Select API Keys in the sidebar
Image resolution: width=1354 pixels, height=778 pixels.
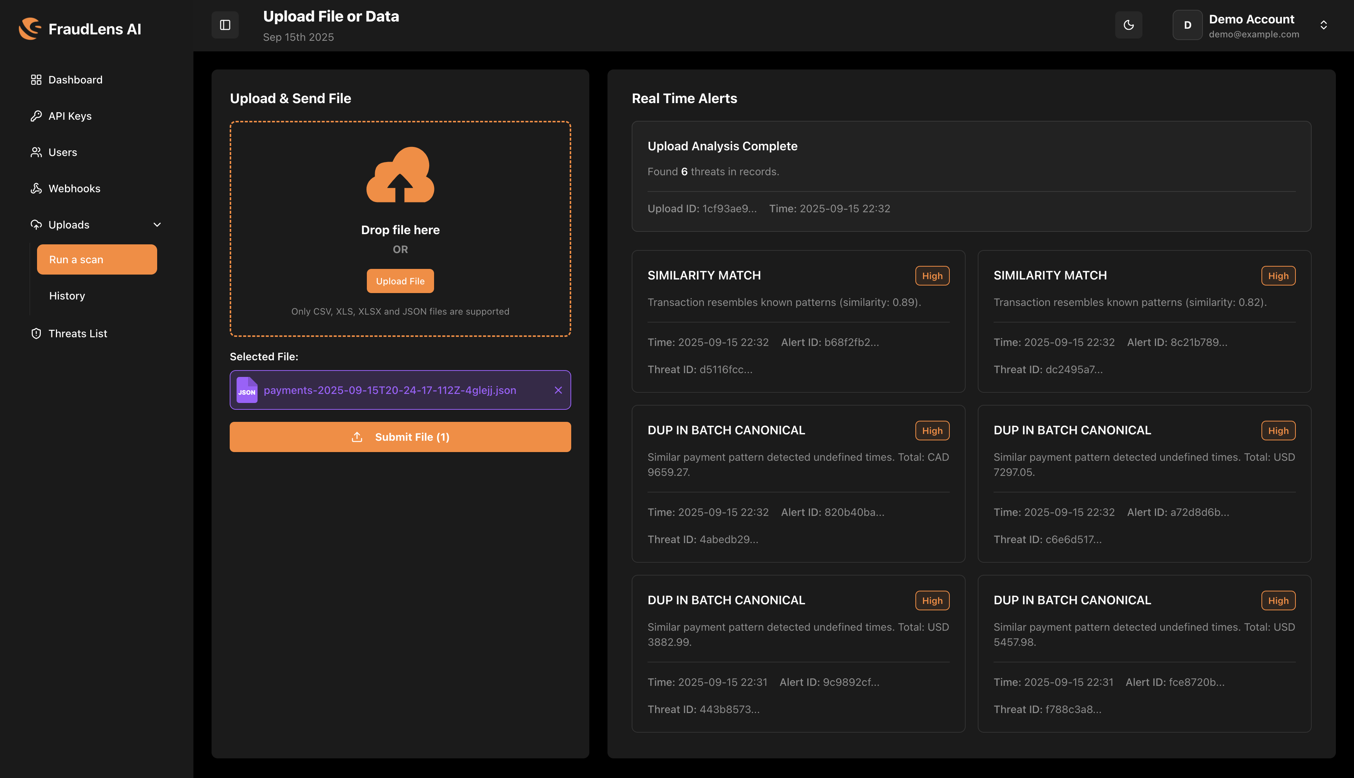[70, 116]
